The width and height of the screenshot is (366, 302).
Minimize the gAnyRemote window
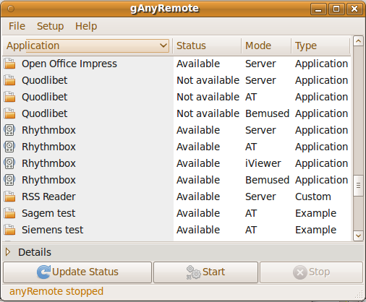coord(318,9)
